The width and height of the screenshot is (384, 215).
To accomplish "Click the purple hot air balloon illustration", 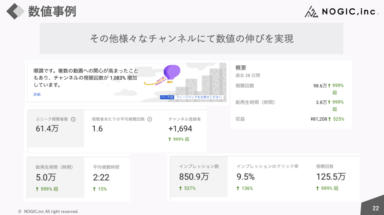I will pos(172,73).
